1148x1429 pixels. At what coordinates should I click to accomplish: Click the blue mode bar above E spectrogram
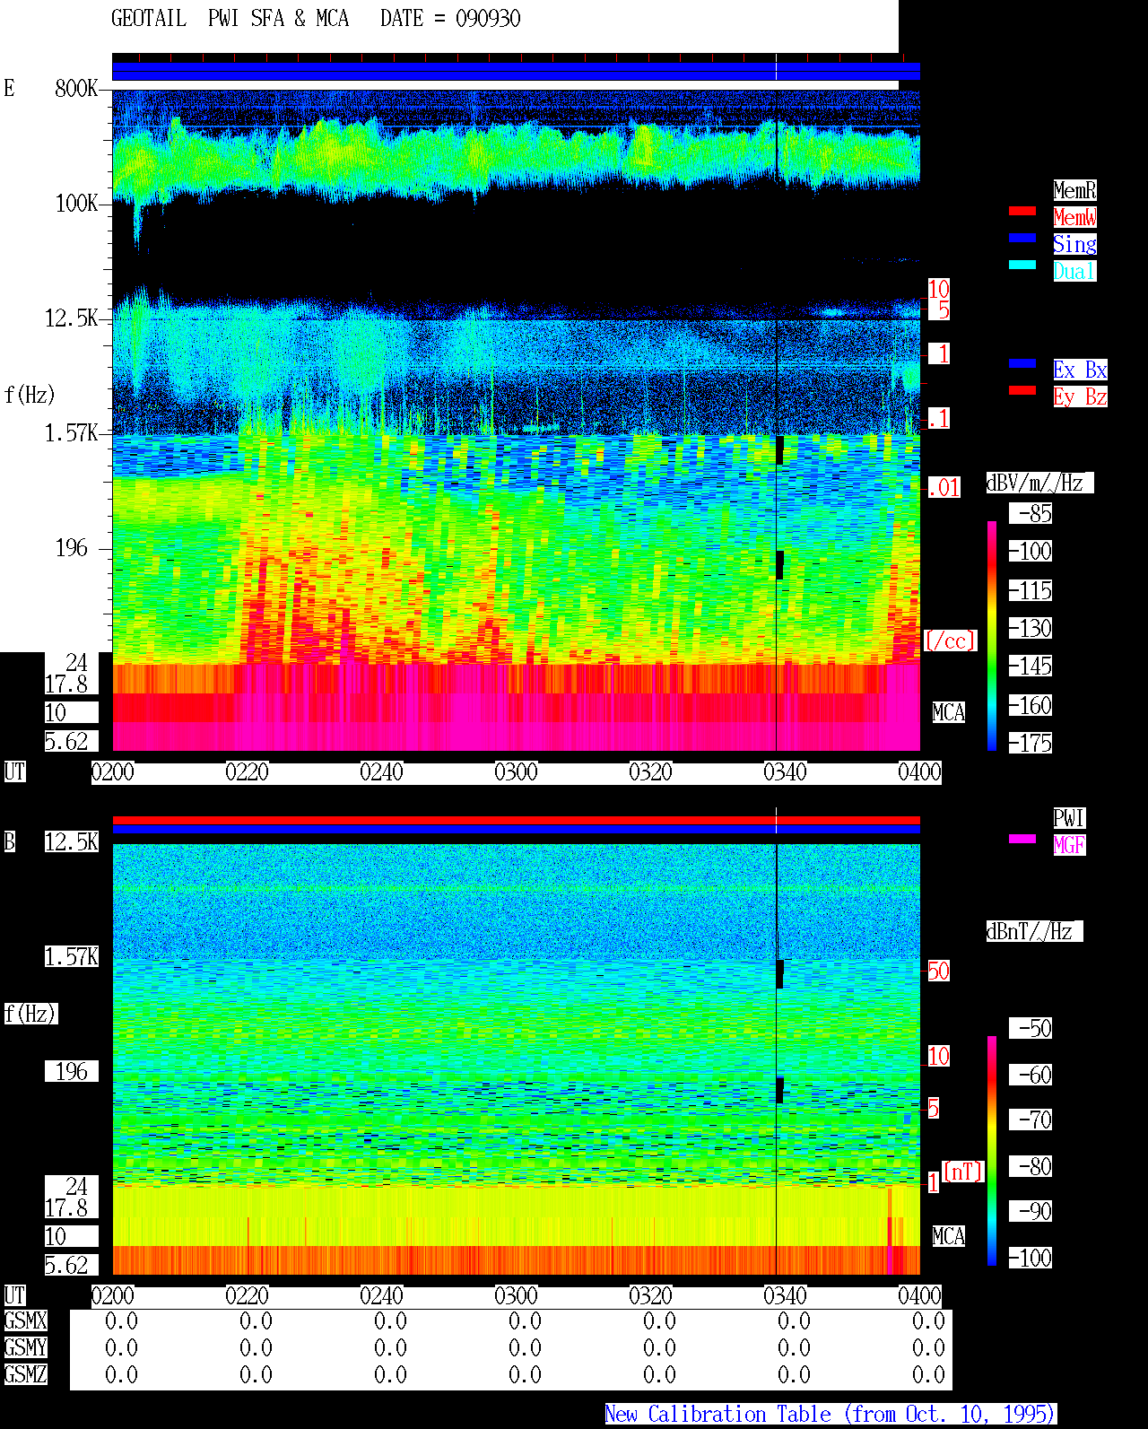516,71
